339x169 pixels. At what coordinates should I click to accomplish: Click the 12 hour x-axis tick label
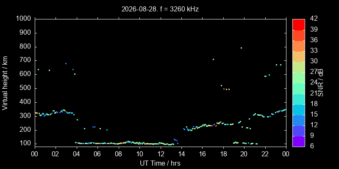161,154
